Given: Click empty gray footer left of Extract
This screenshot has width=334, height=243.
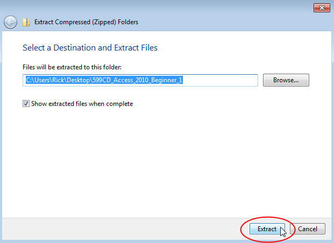Looking at the screenshot, I should point(118,228).
